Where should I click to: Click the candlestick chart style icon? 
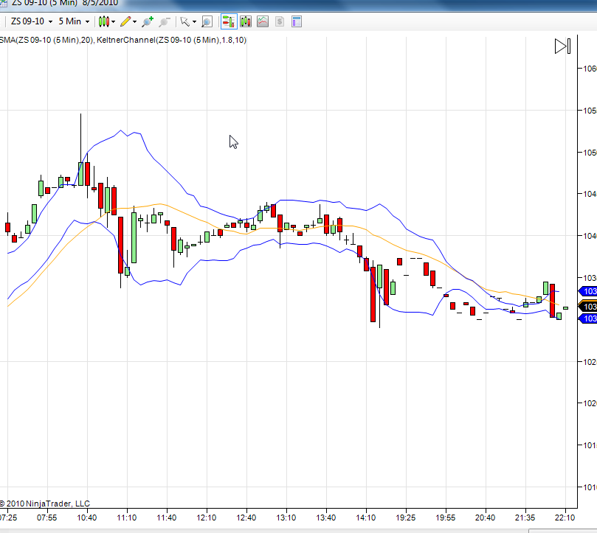pyautogui.click(x=103, y=21)
